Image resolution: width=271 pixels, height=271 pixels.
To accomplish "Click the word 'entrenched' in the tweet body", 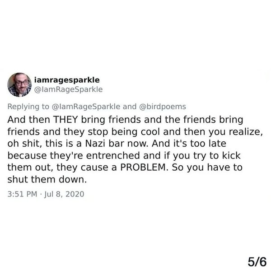I will tap(113, 155).
